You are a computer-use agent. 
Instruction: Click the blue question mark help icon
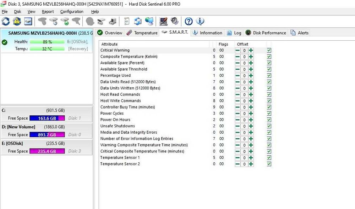(189, 22)
